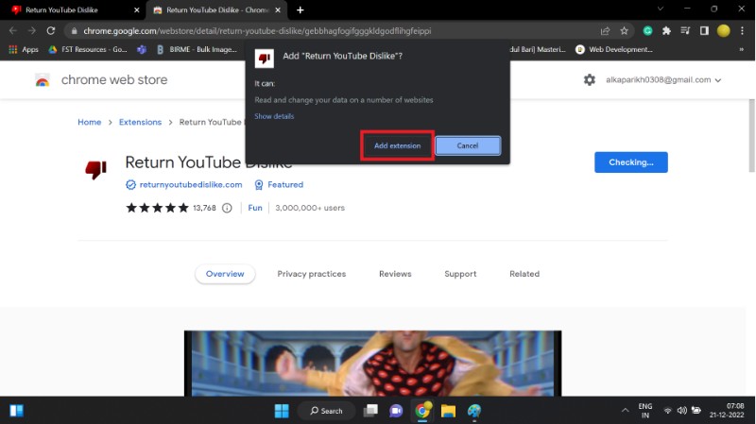Click the Featured badge
The height and width of the screenshot is (424, 756).
279,184
